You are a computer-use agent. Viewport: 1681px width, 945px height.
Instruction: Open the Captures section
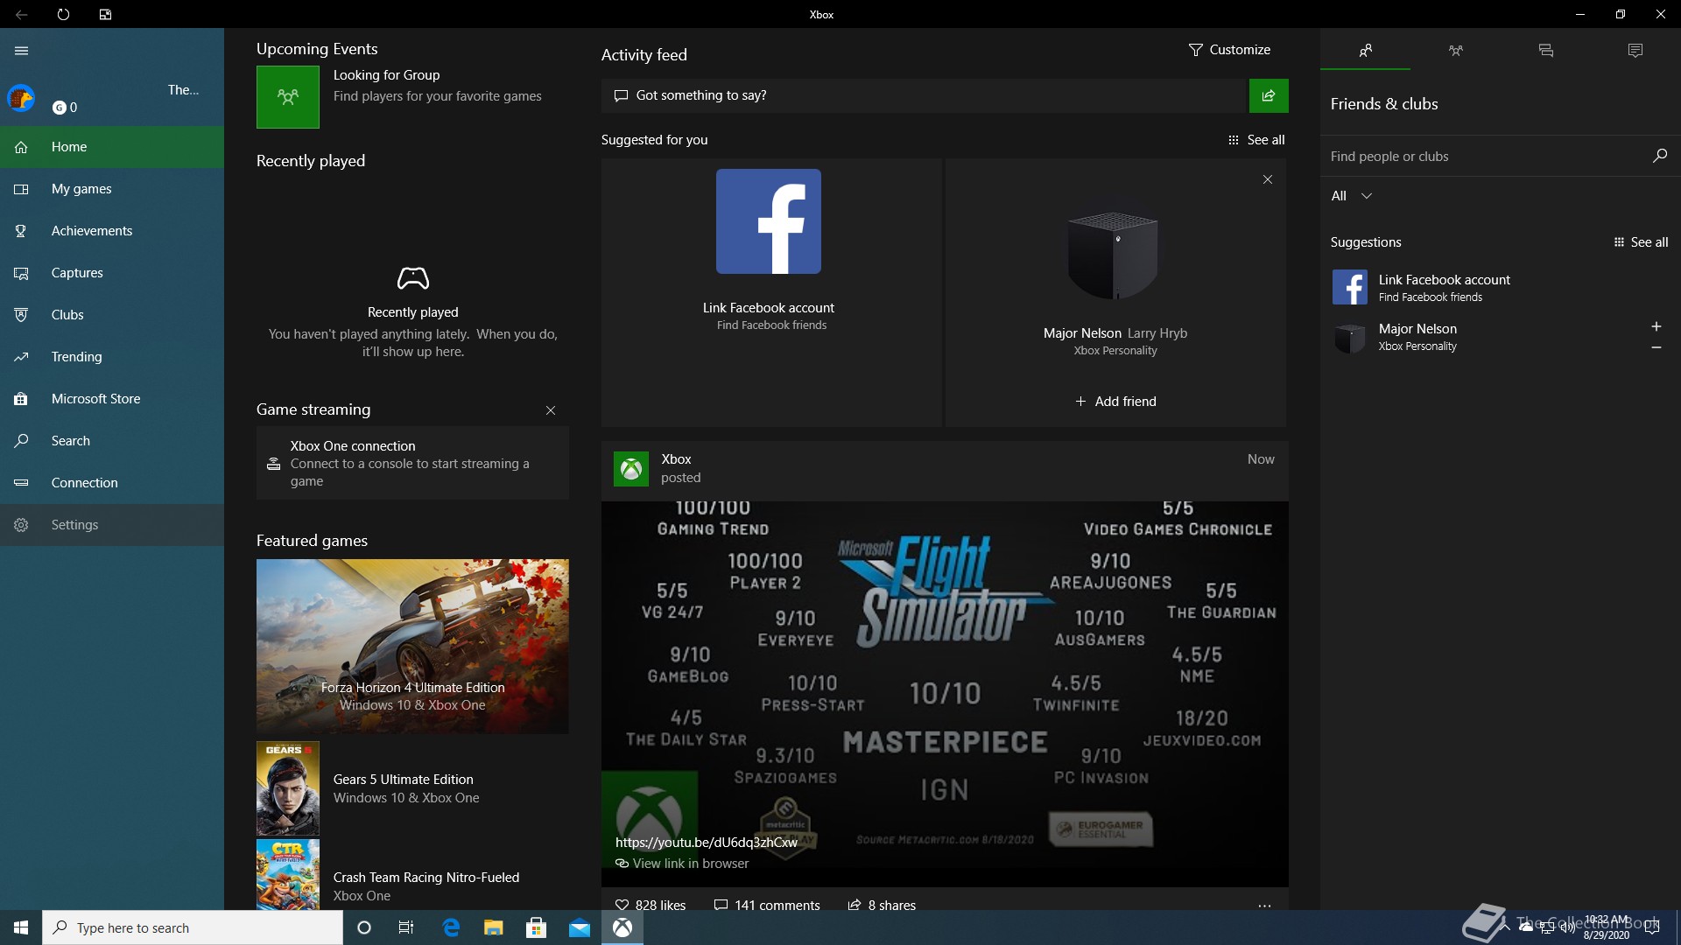coord(112,273)
